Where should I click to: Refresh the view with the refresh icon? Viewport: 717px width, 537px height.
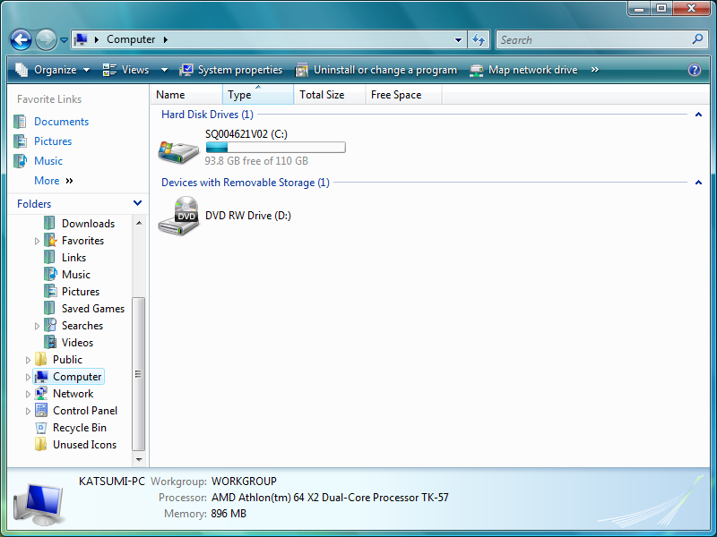click(x=479, y=40)
